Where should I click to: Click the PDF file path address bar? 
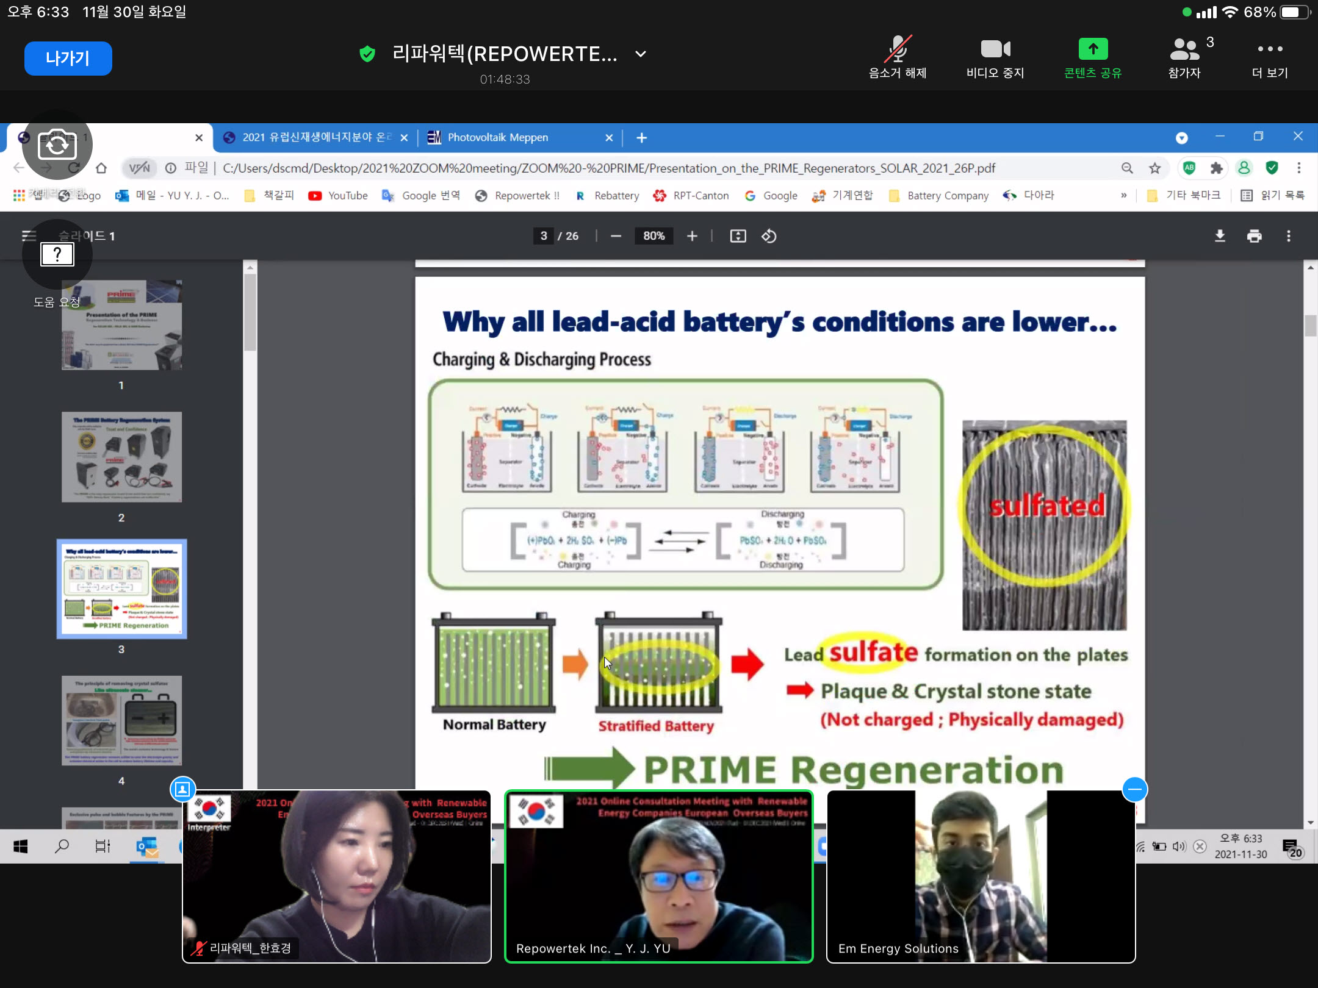(x=608, y=168)
